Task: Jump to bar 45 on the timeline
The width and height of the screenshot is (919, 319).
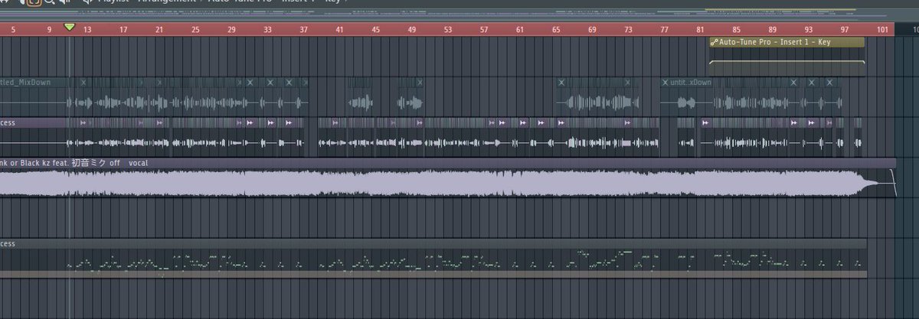Action: coord(375,28)
